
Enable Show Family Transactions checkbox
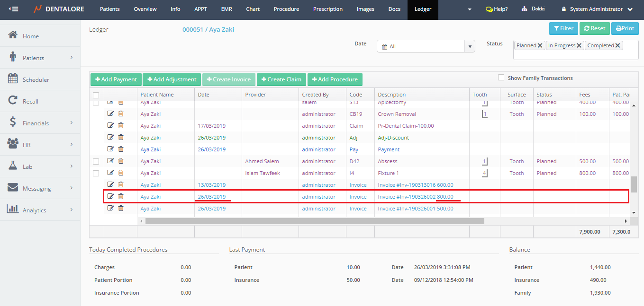point(501,78)
